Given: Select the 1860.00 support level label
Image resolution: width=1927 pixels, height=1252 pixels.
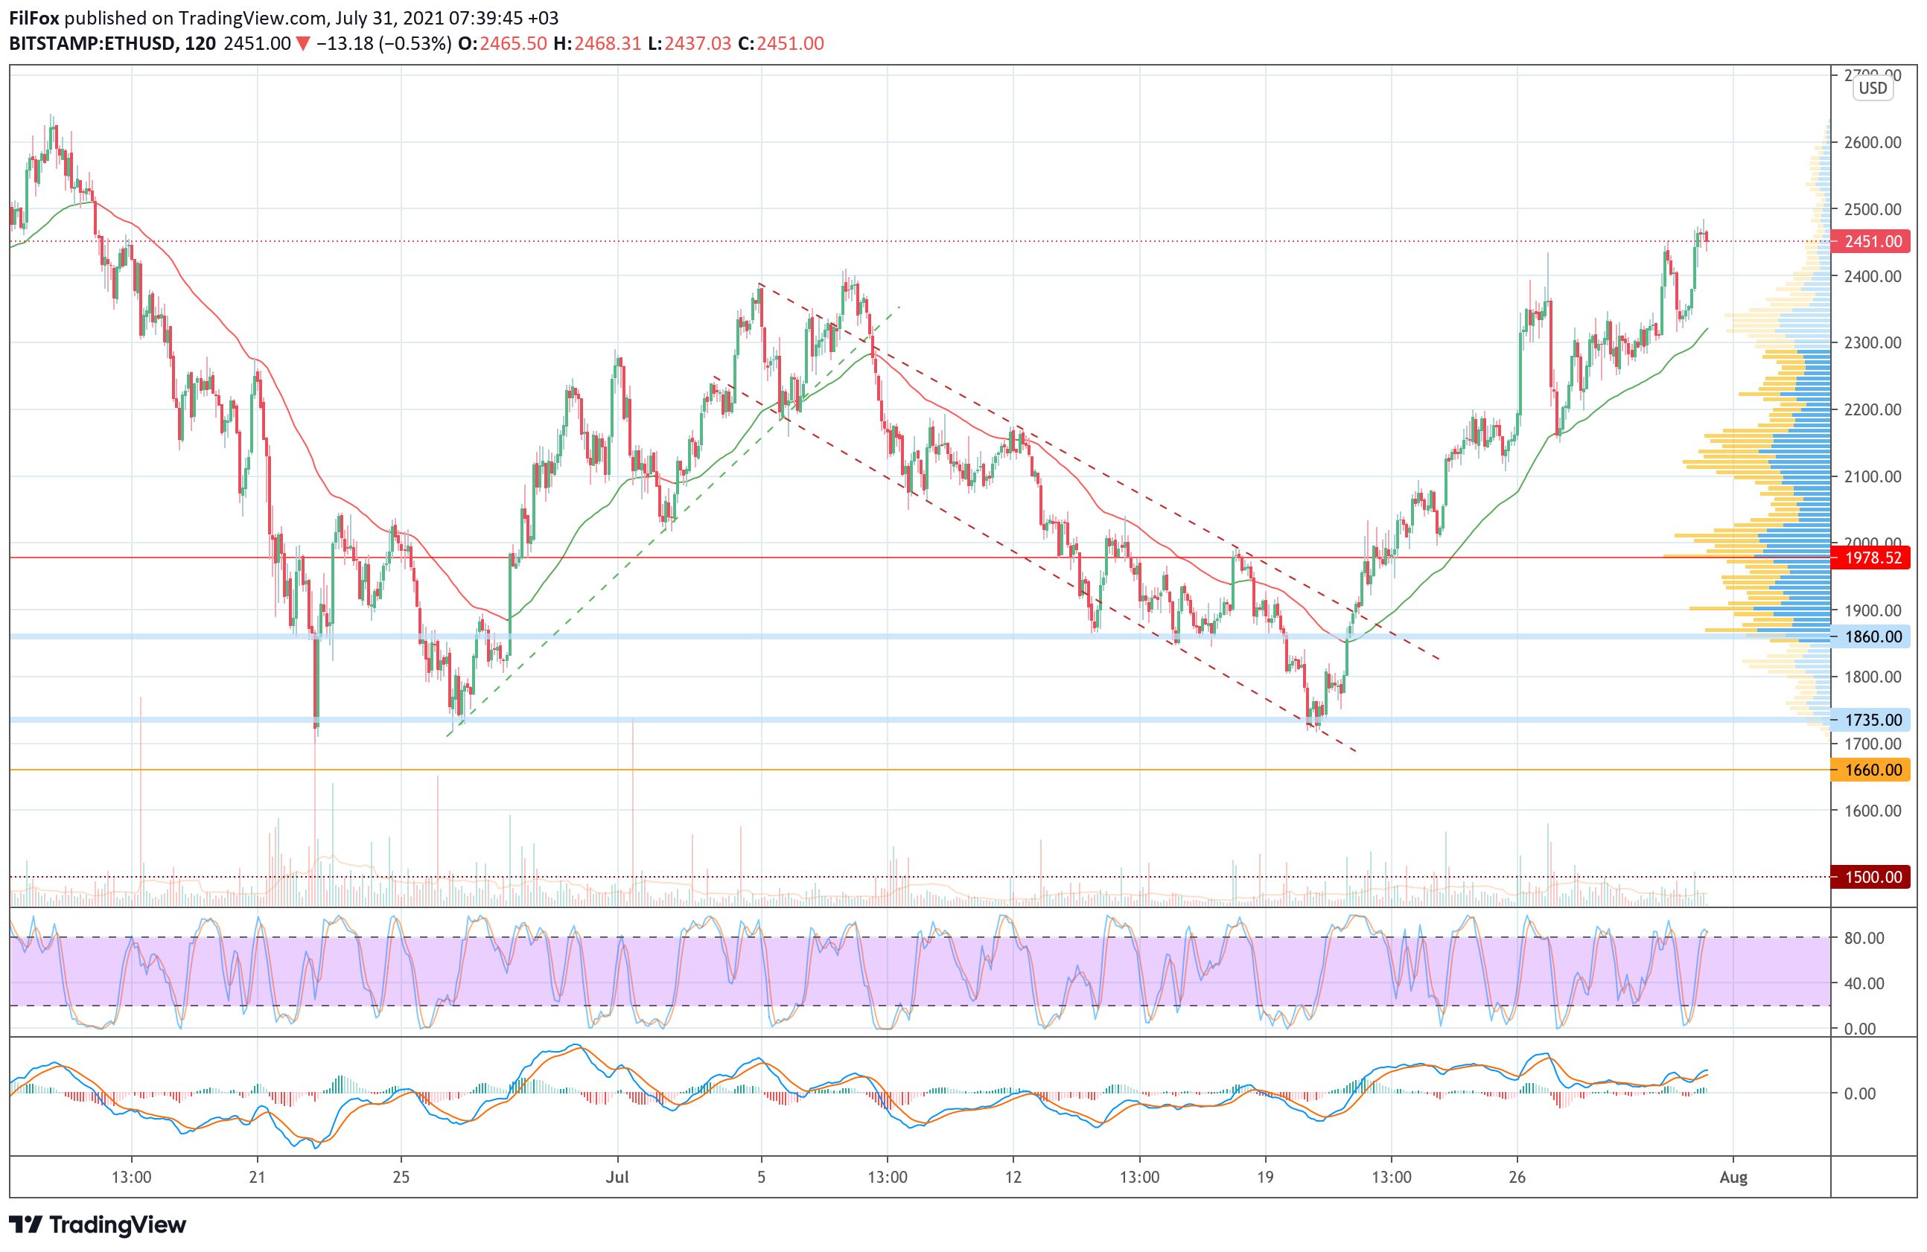Looking at the screenshot, I should tap(1872, 636).
